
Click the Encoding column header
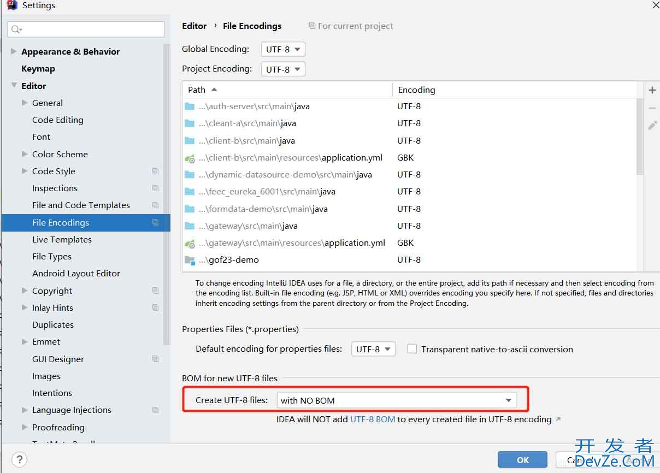[x=515, y=90]
